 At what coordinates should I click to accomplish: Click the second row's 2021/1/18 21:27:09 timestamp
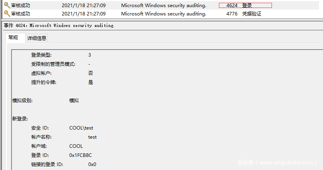click(x=84, y=14)
